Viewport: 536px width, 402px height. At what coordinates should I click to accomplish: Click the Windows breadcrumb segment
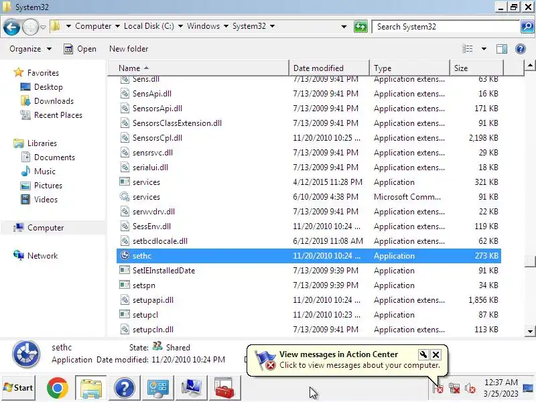pyautogui.click(x=203, y=26)
